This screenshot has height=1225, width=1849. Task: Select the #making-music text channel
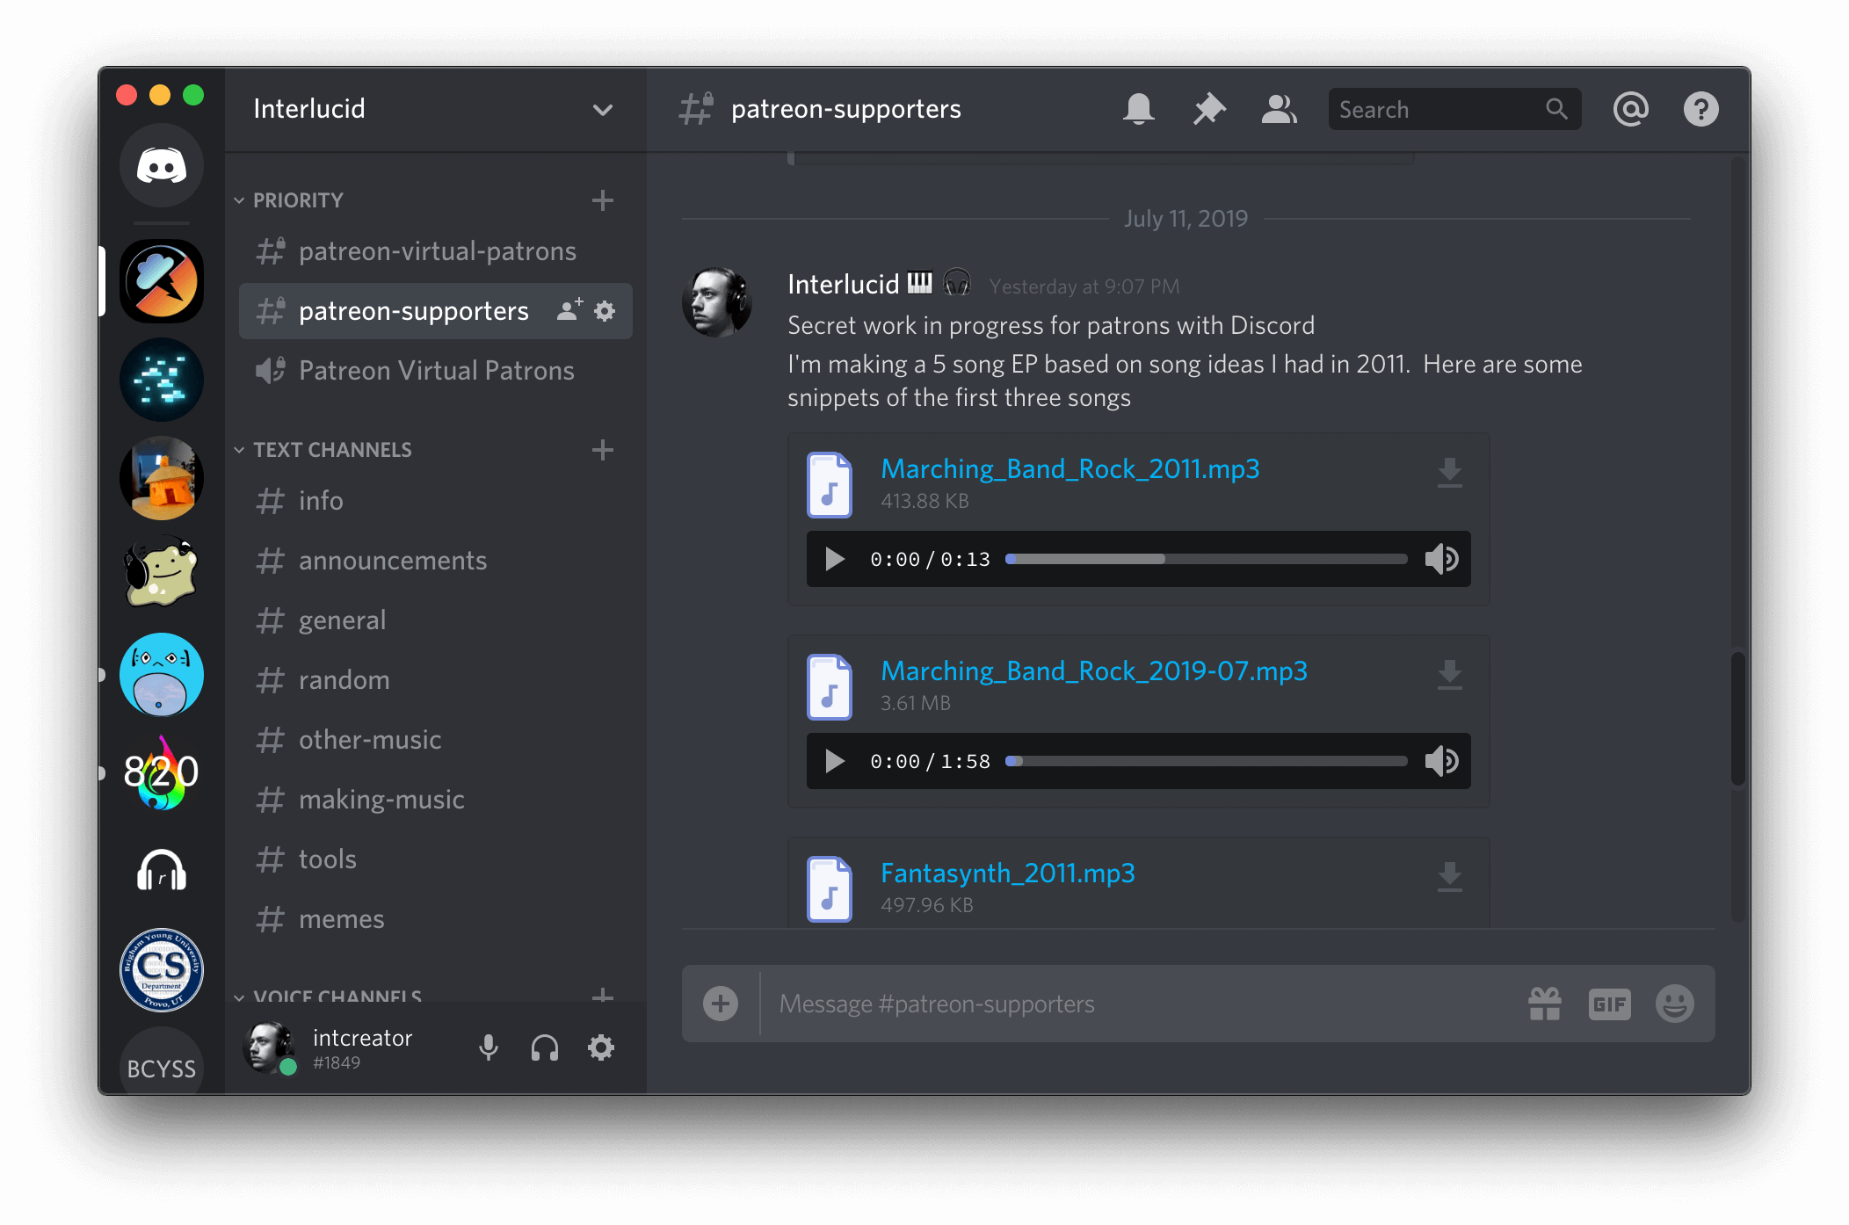382,799
